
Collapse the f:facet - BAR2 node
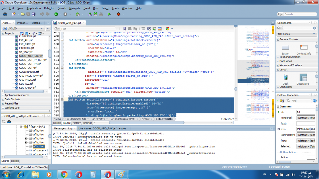tap(22, 127)
